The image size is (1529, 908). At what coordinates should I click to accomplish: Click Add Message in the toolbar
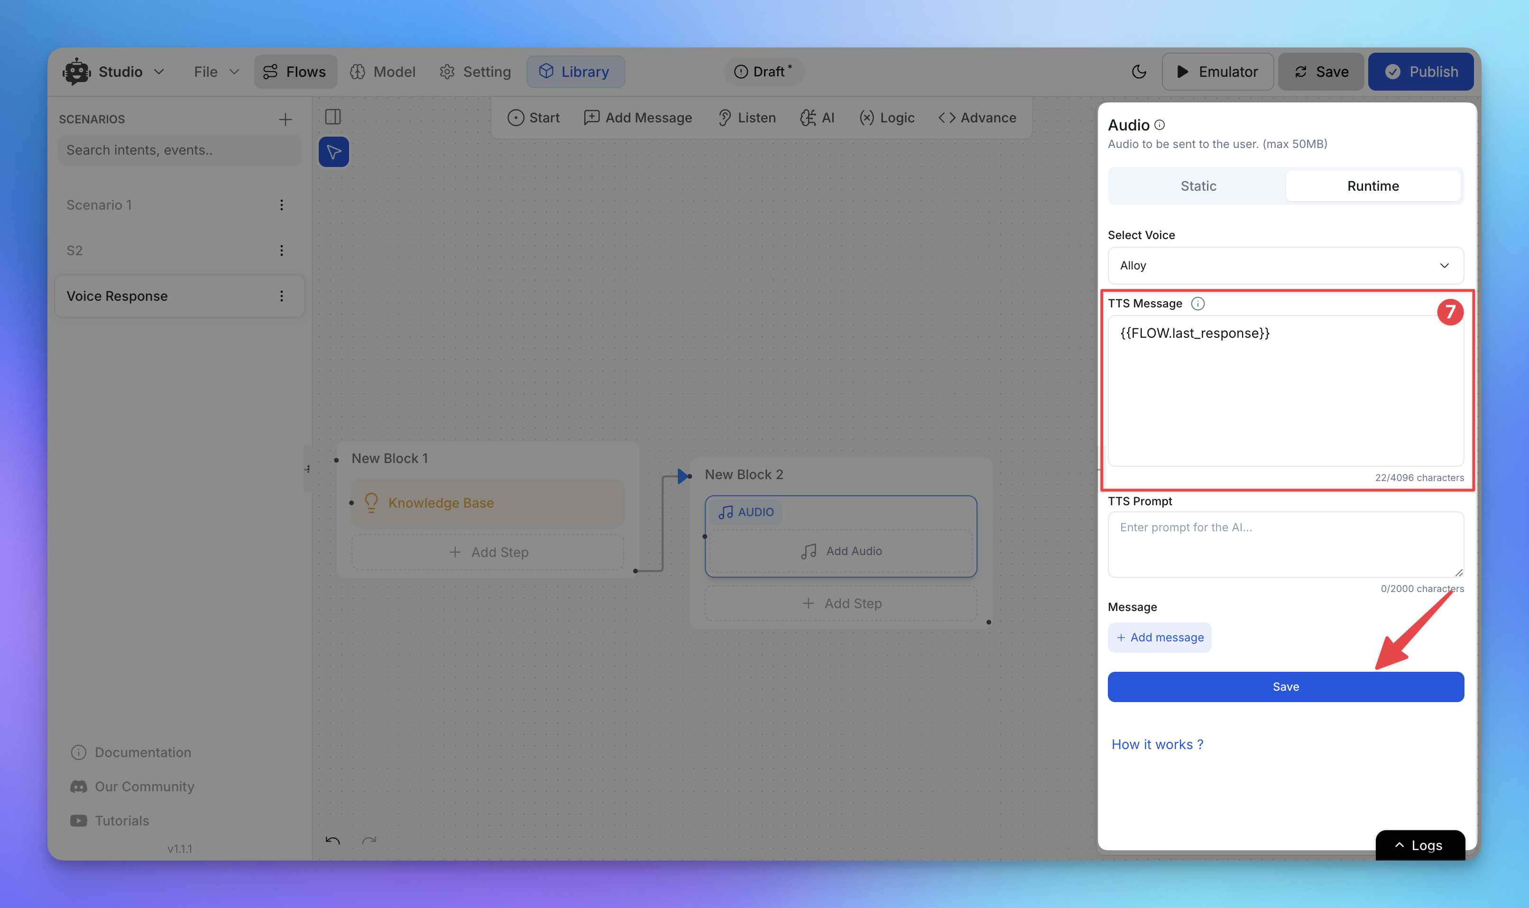(638, 118)
